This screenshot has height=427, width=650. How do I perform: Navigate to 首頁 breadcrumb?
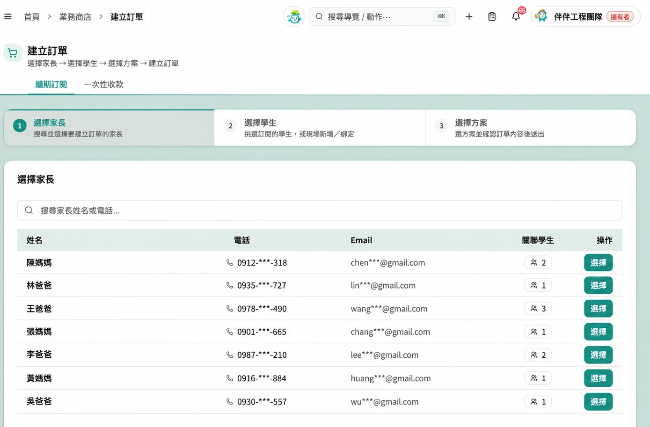pyautogui.click(x=32, y=17)
